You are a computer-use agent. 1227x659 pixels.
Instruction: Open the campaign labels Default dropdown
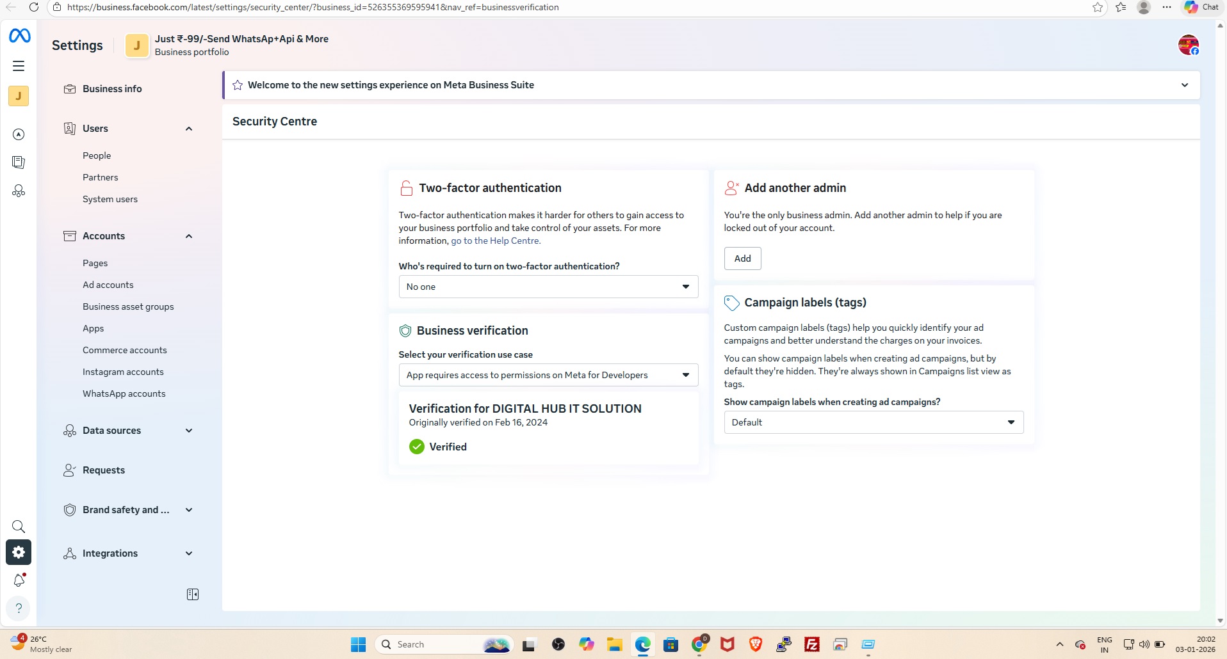[x=874, y=422]
